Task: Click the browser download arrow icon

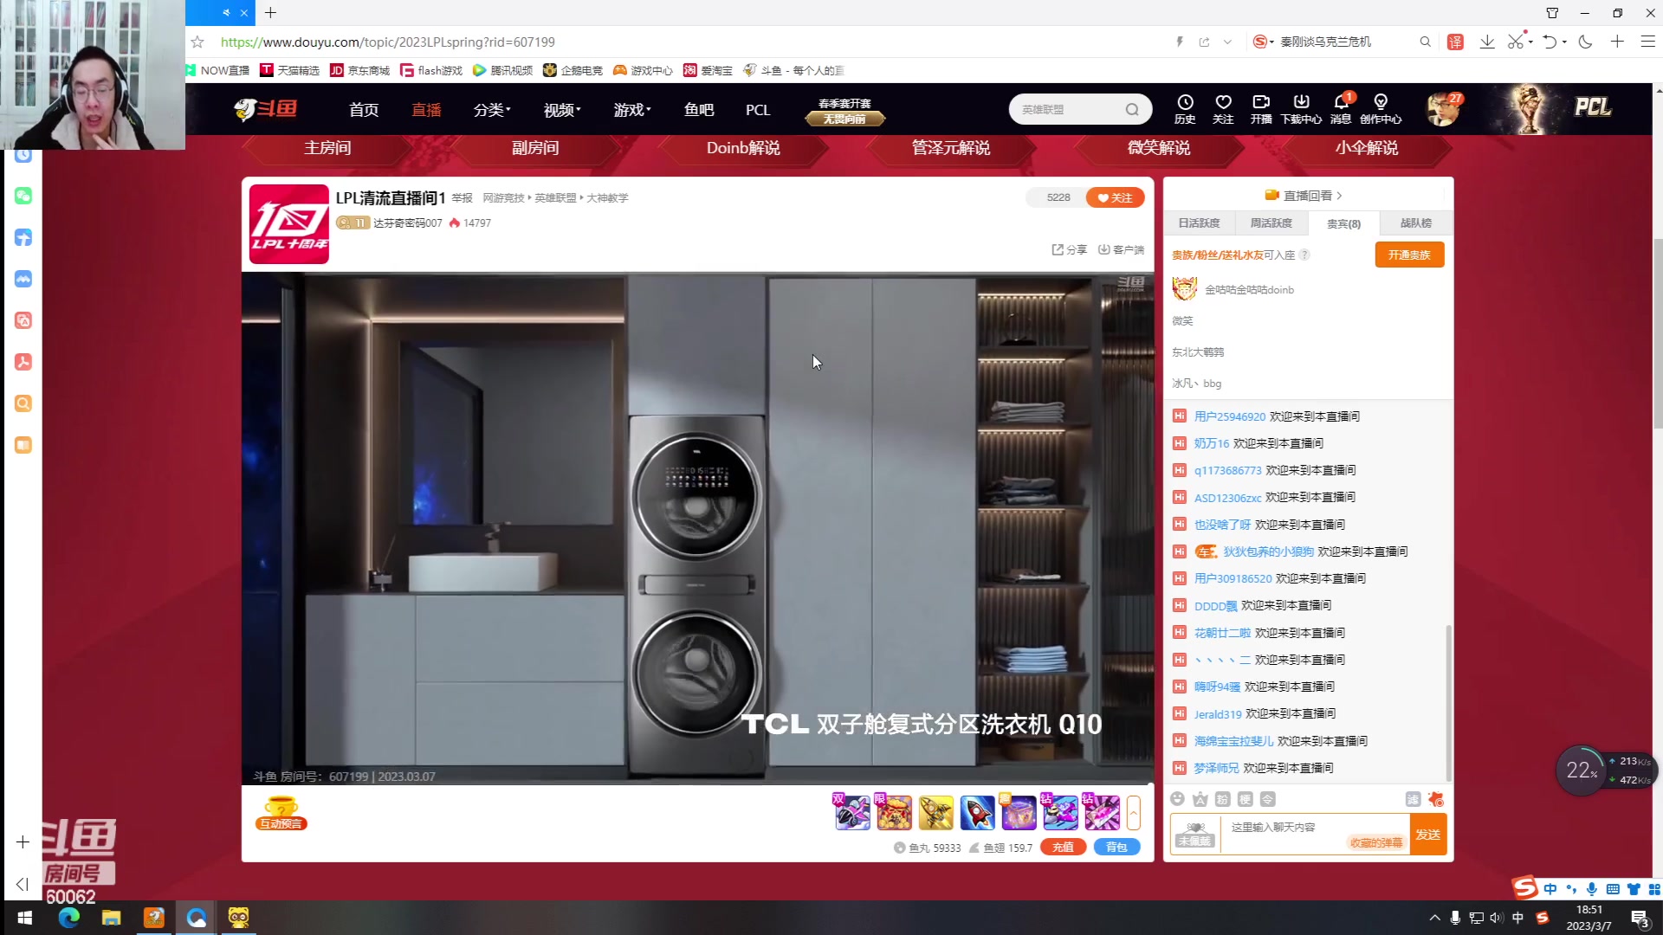Action: 1487,42
